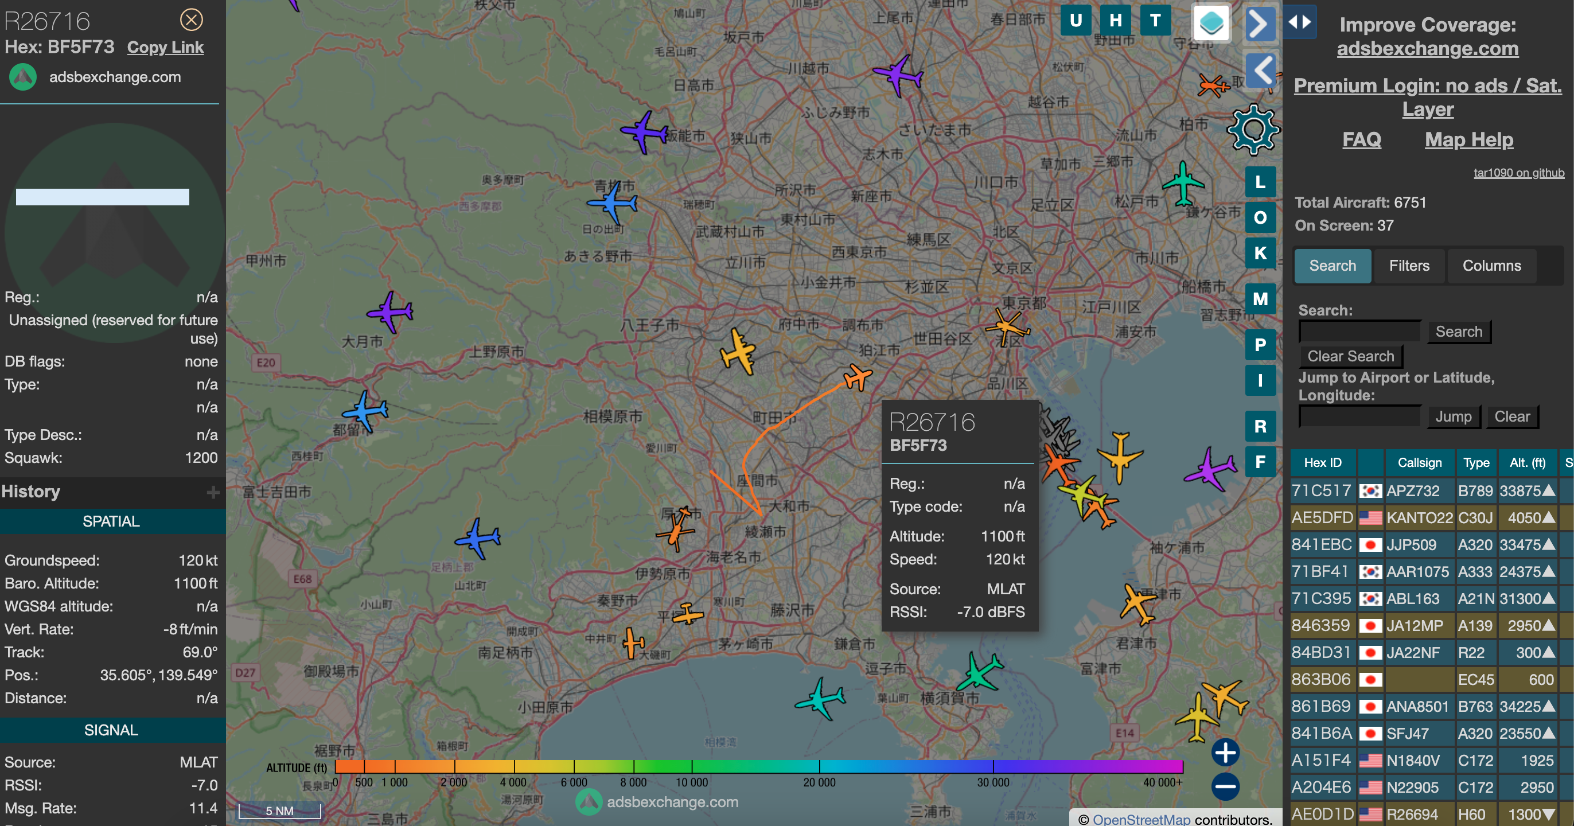Open settings with the gear icon
Viewport: 1574px width, 826px height.
tap(1253, 130)
